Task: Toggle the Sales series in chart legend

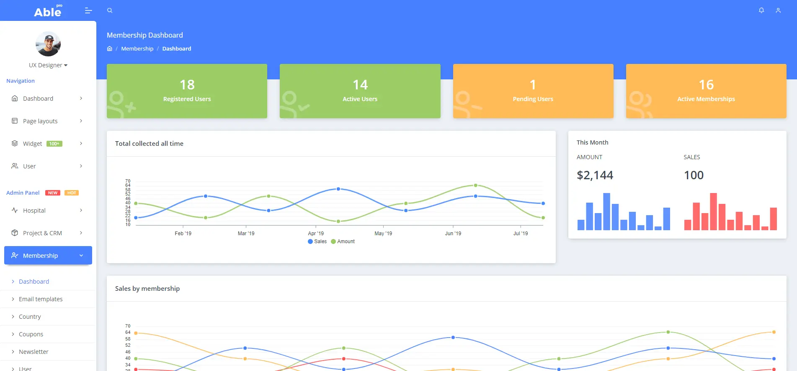Action: click(317, 241)
